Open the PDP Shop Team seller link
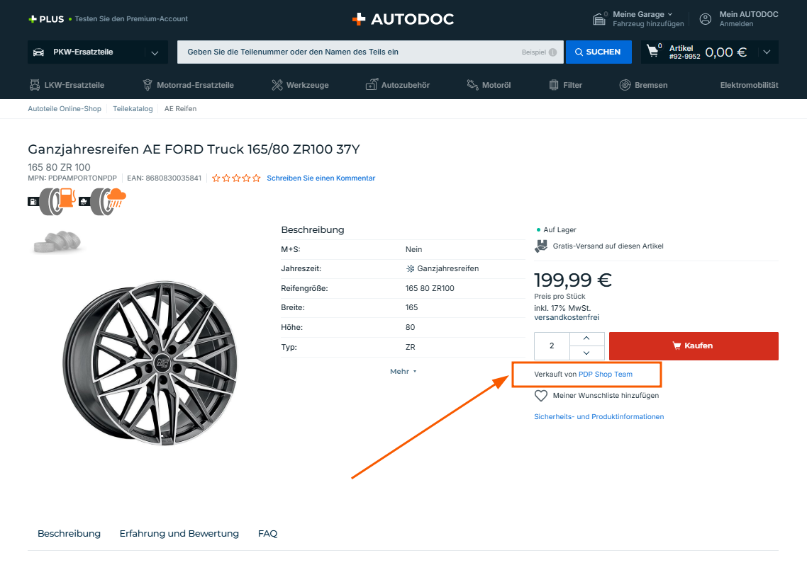This screenshot has height=565, width=807. (x=605, y=374)
